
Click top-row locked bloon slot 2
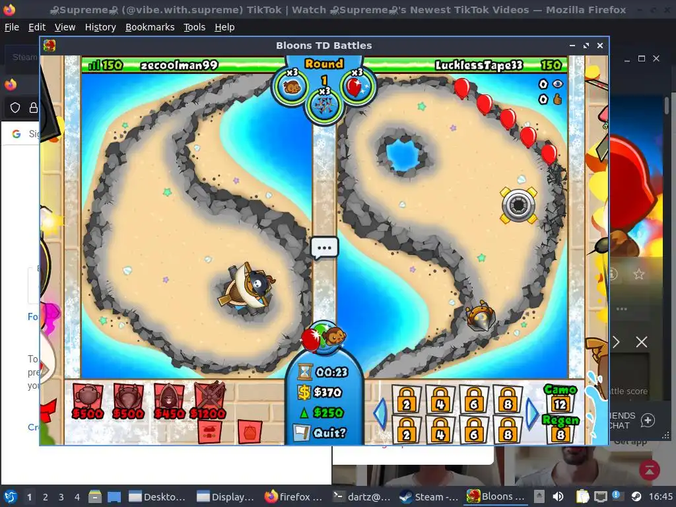click(407, 399)
